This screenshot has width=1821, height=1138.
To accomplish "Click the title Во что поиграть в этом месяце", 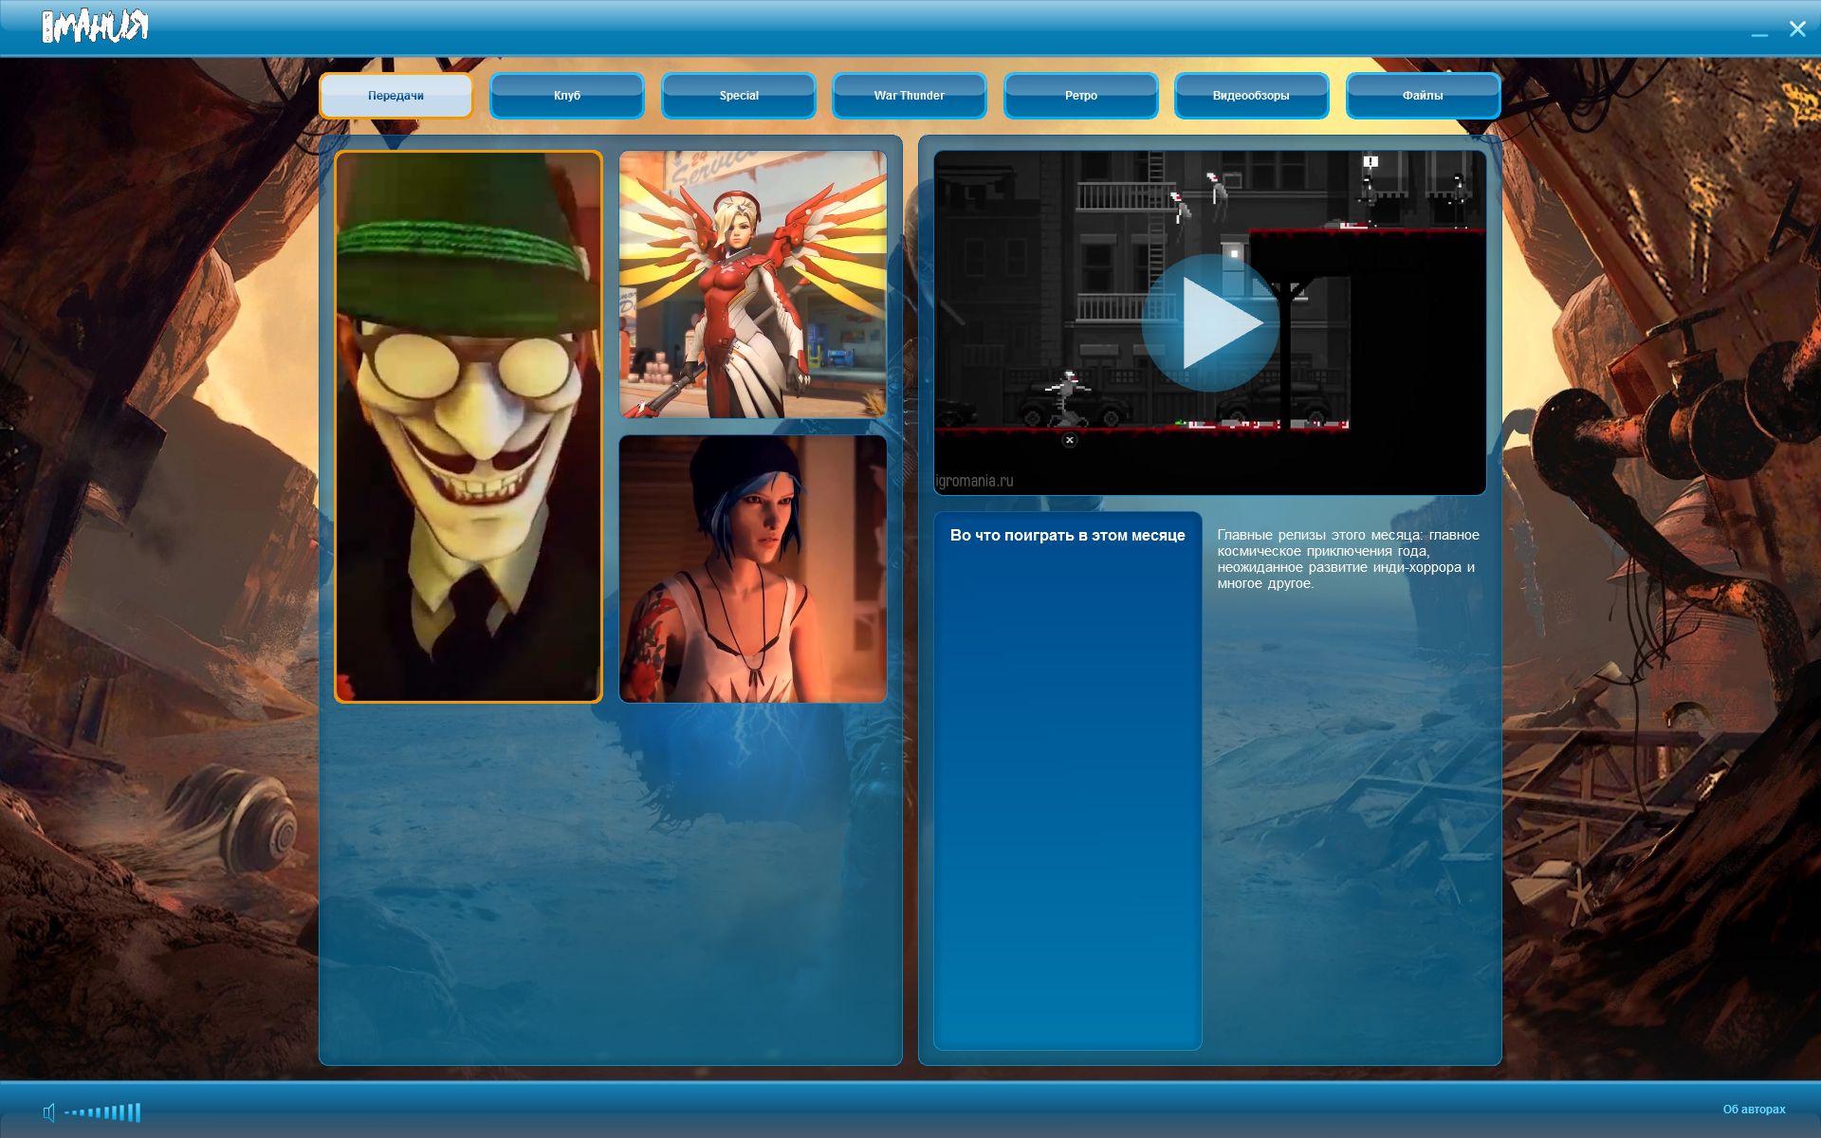I will point(1067,536).
